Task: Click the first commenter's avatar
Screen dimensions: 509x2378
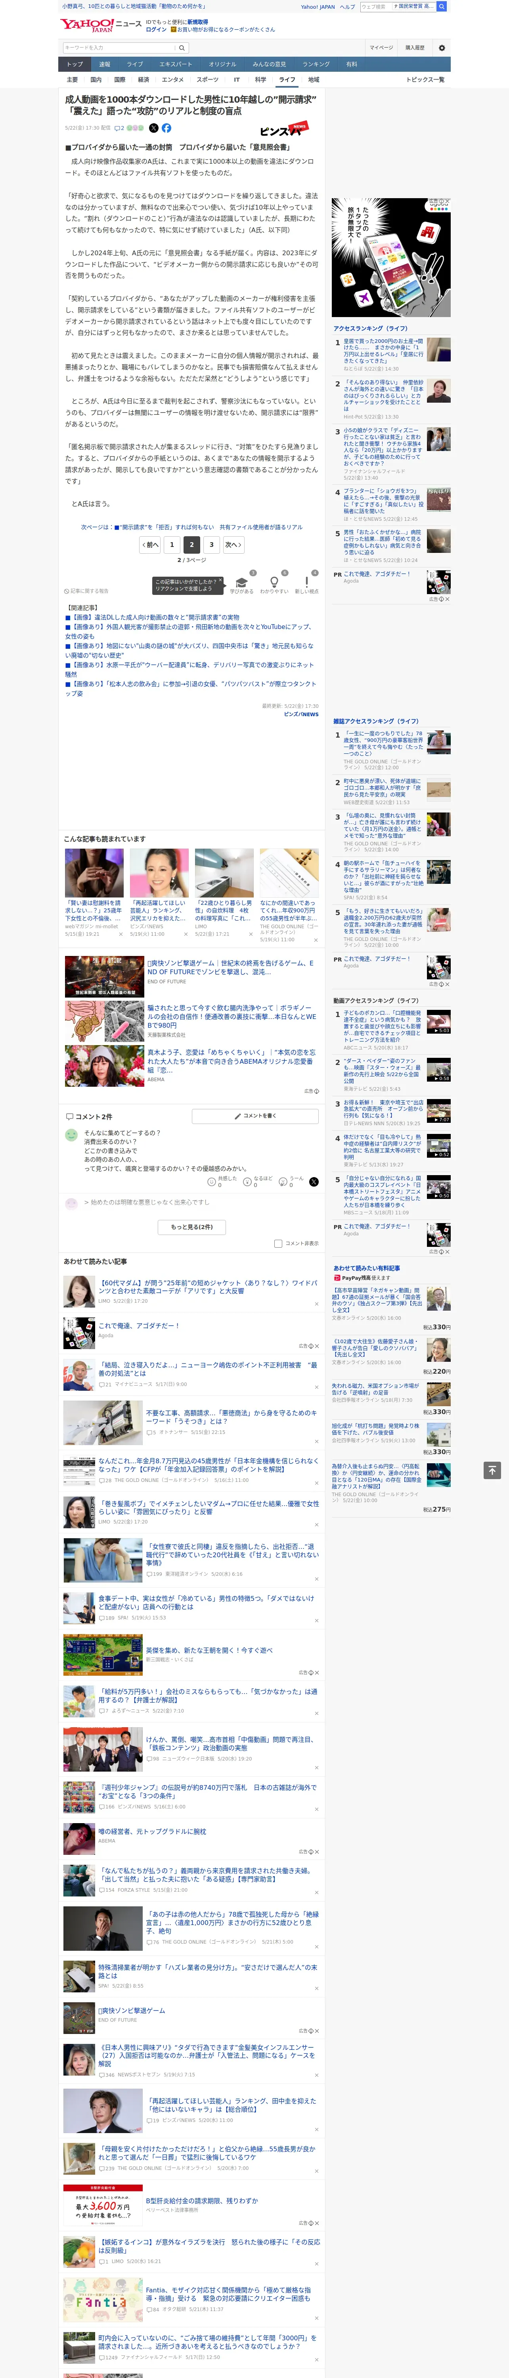Action: click(x=71, y=1135)
